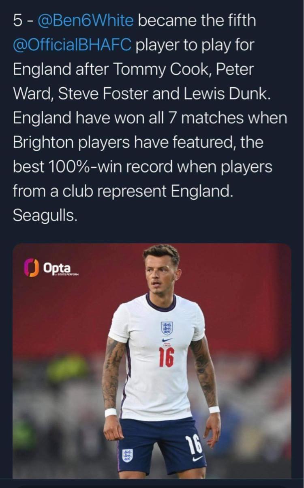
Task: Click the Nike swoosh on the shirt
Action: [167, 339]
